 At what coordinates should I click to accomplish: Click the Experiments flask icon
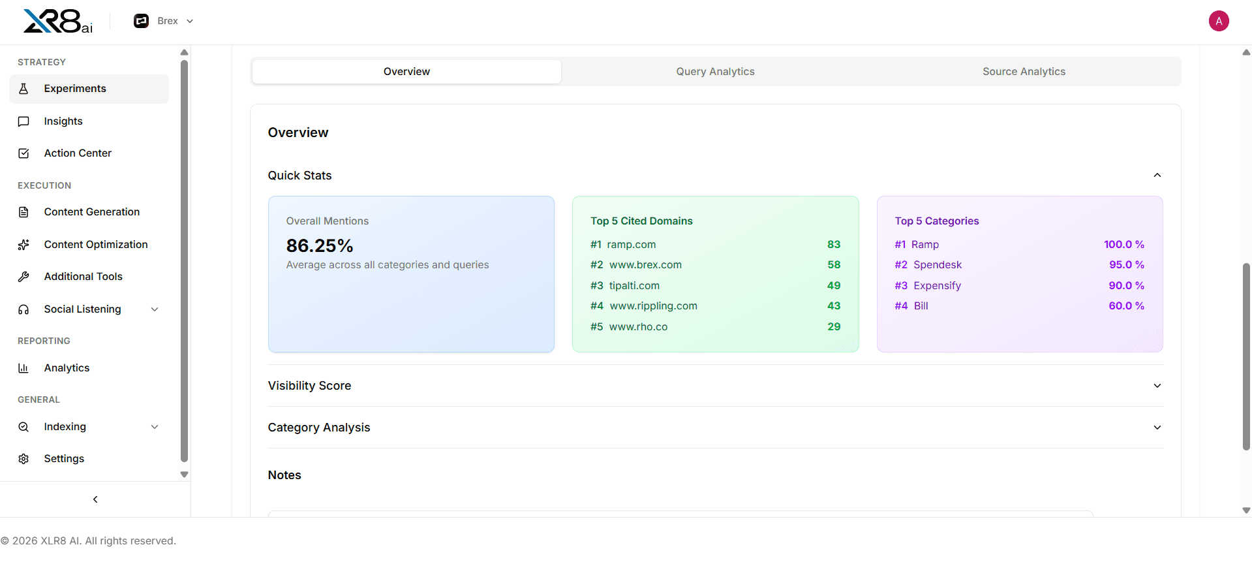23,89
